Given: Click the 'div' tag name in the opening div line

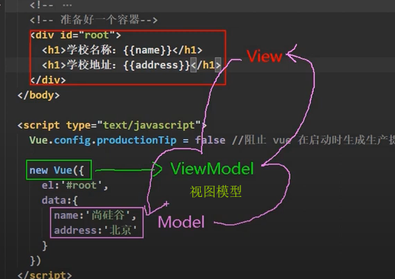Looking at the screenshot, I should pos(45,35).
